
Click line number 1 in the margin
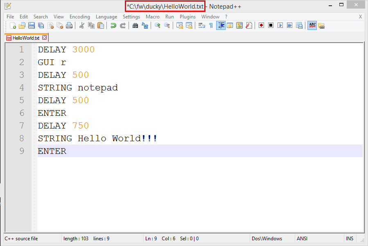[x=22, y=50]
